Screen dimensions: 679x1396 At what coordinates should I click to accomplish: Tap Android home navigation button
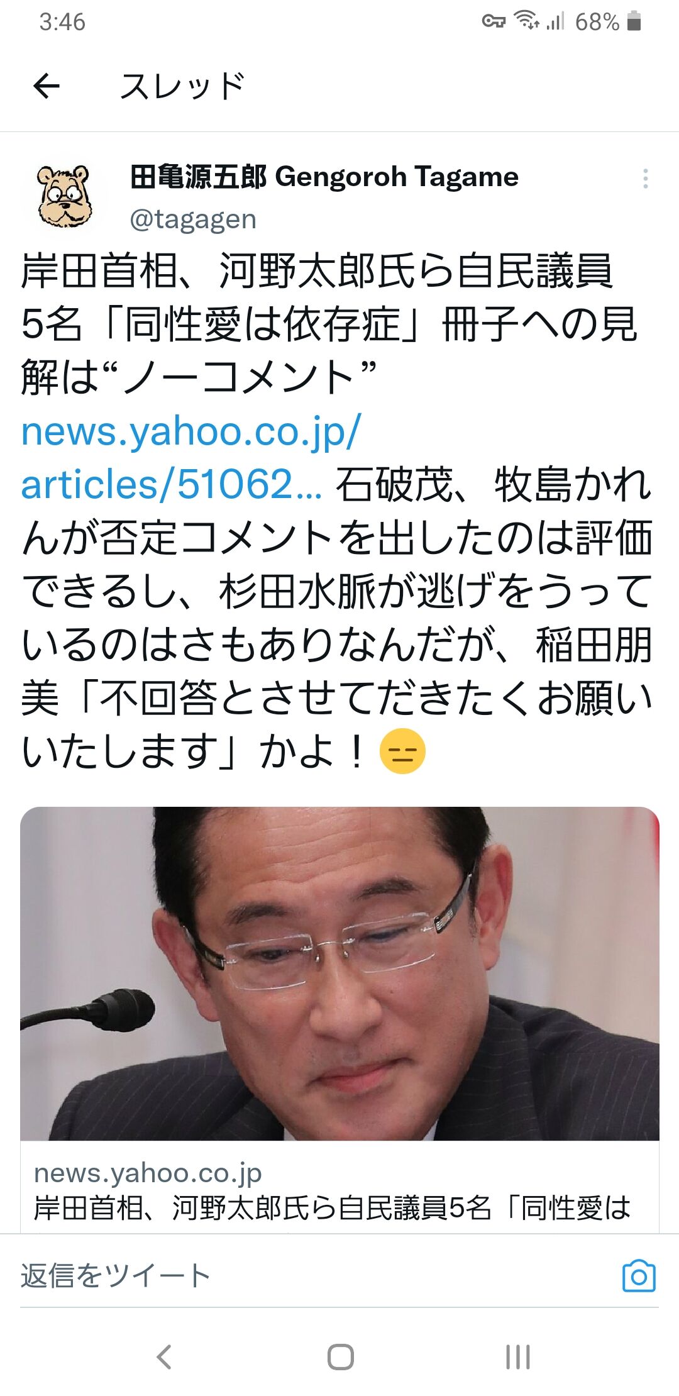pyautogui.click(x=340, y=1357)
